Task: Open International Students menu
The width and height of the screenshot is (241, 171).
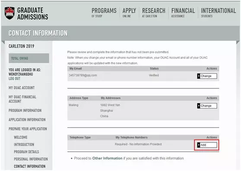Action: tap(219, 13)
